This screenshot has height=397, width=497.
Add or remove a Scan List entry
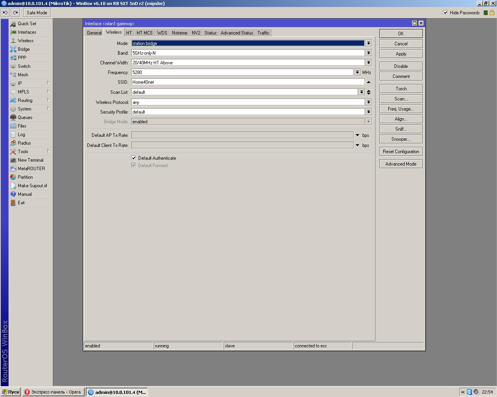[x=368, y=92]
